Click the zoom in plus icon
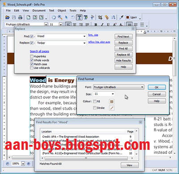Image resolution: width=179 pixels, height=174 pixels. (29, 164)
